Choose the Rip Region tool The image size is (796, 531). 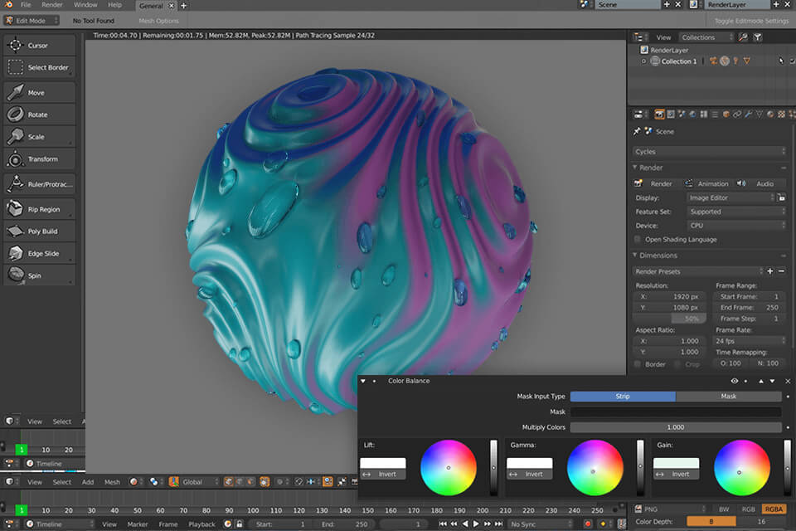[39, 210]
